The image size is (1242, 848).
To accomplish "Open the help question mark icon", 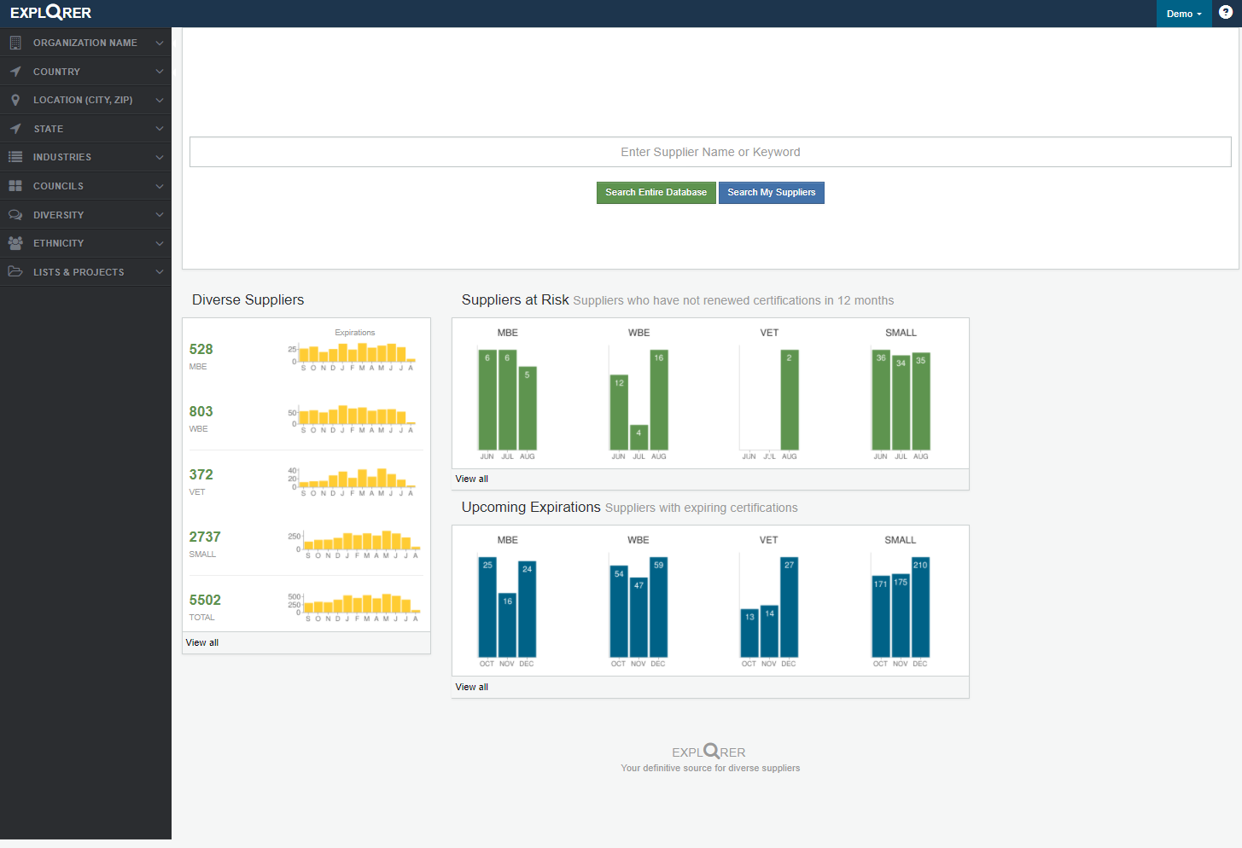I will pos(1226,13).
